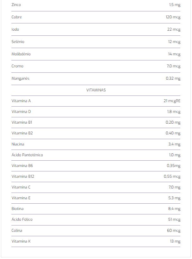Image resolution: width=192 pixels, height=259 pixels.
Task: Click the Zinco row label
Action: [16, 5]
